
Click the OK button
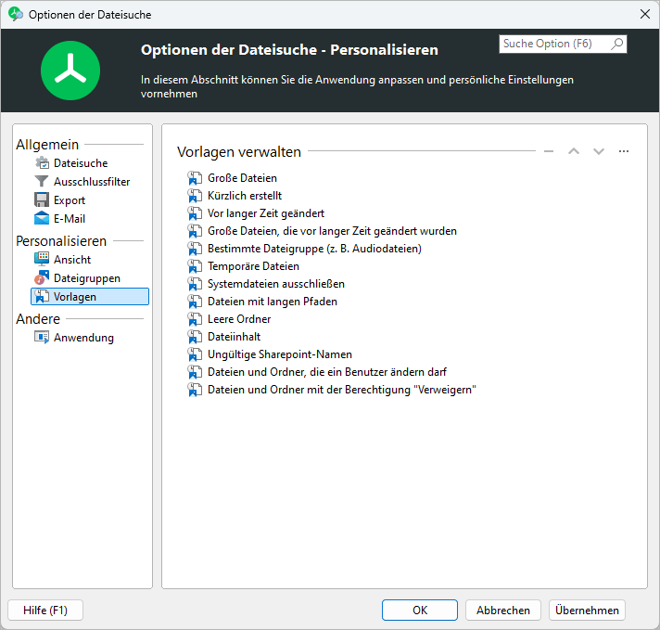[420, 611]
